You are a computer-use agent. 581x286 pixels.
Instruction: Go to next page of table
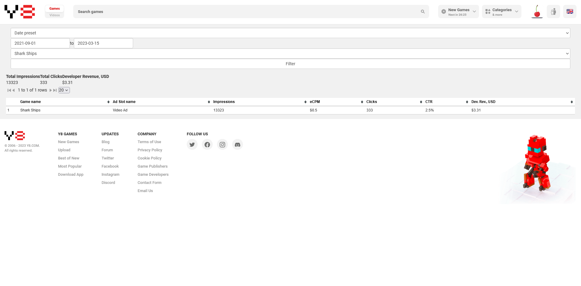coord(51,90)
